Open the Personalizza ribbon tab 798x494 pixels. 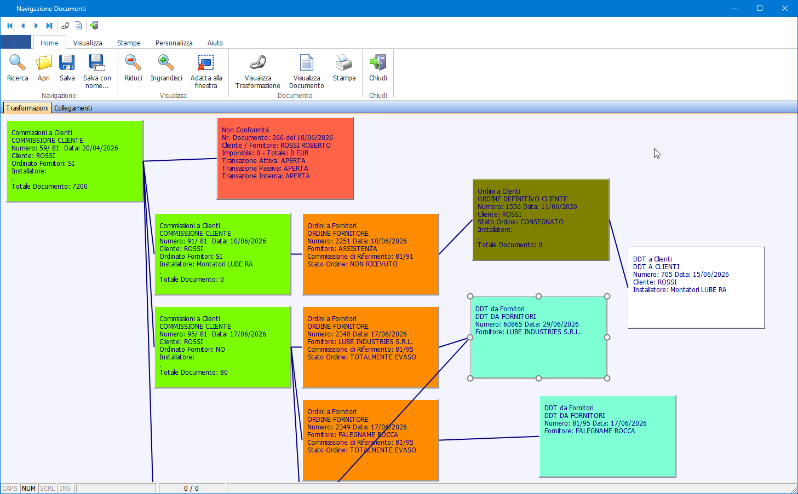(x=174, y=43)
